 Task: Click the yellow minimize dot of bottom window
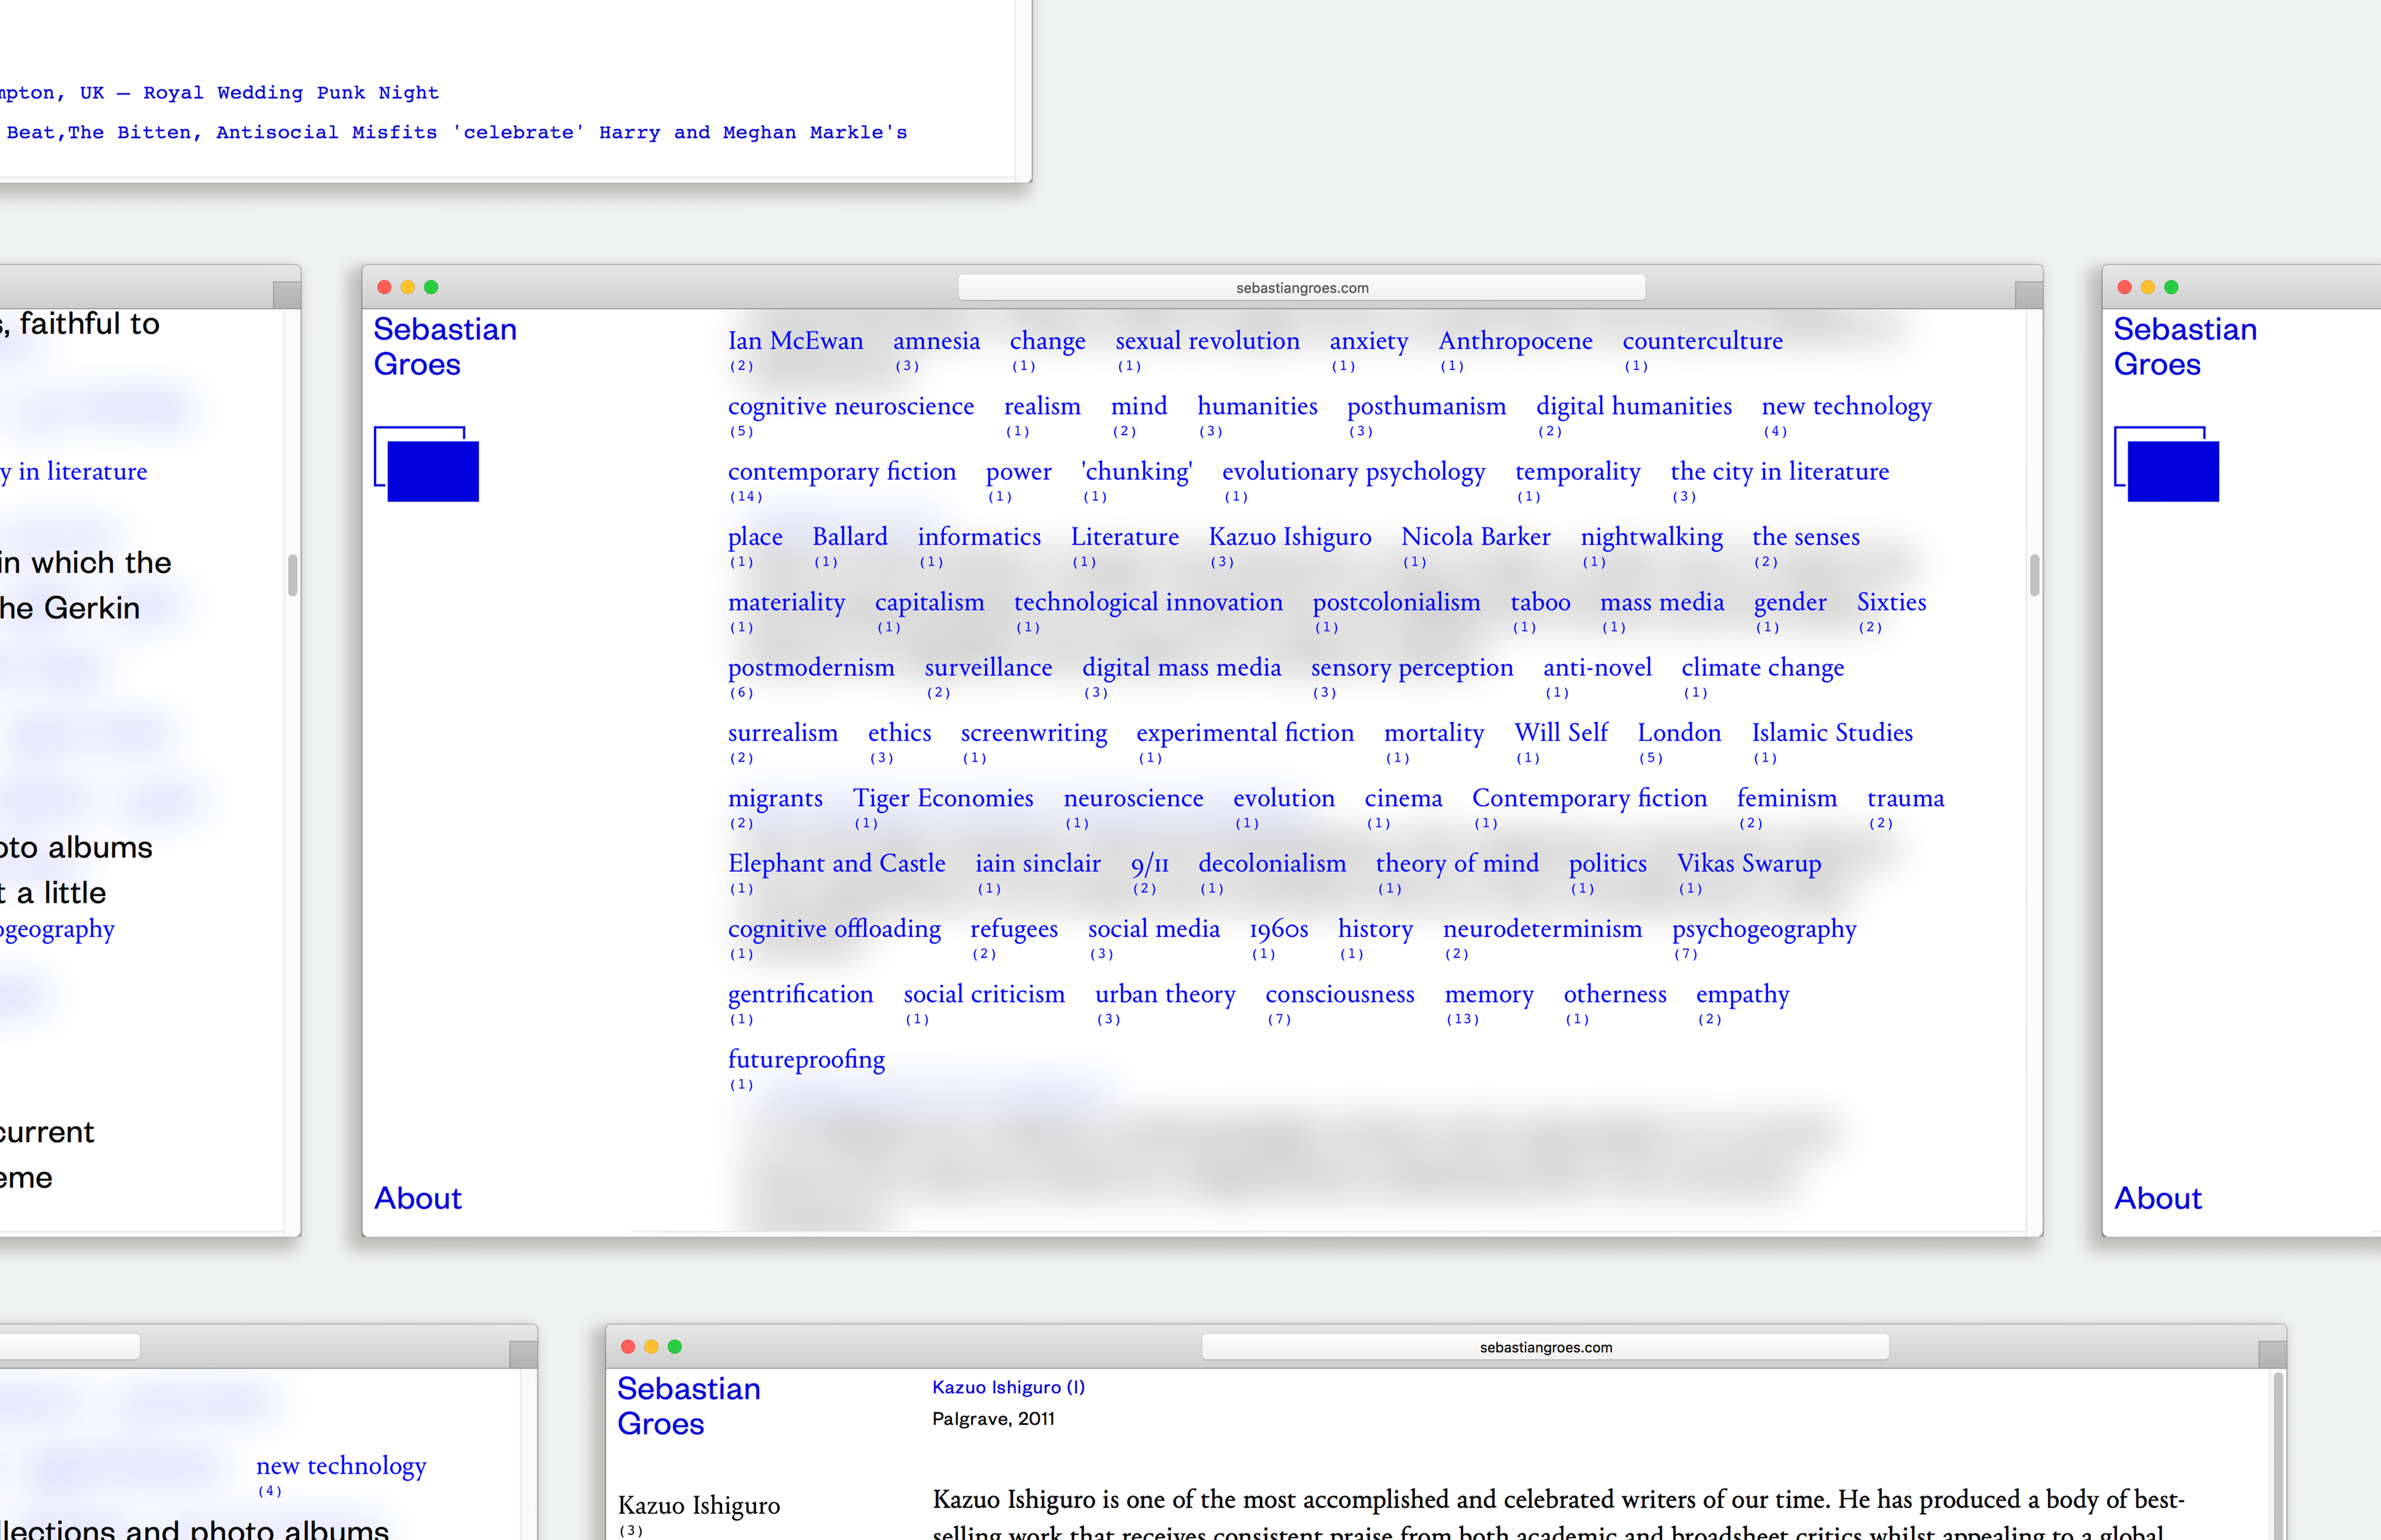(651, 1347)
